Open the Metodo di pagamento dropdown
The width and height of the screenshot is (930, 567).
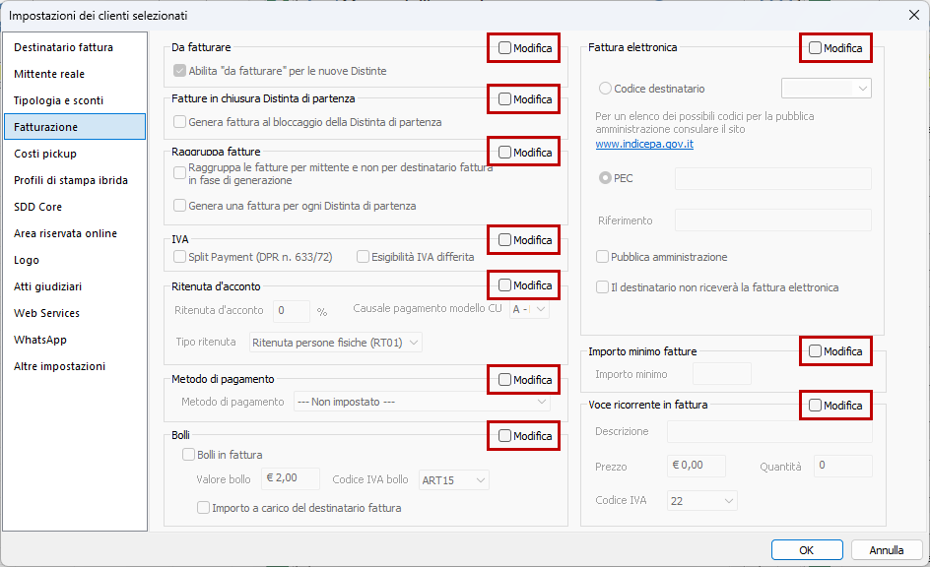(x=423, y=402)
